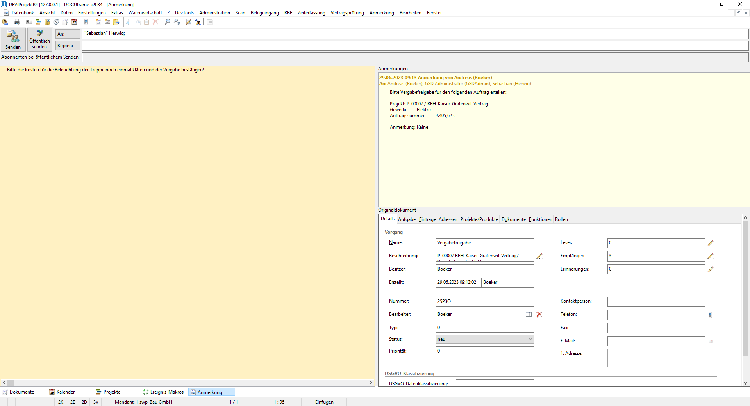Click the Kontaktperson input field
The image size is (750, 406).
(656, 301)
